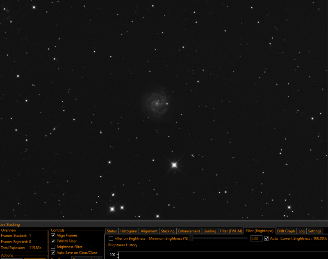Click the spiral galaxy in the preview
This screenshot has width=328, height=259.
[157, 103]
